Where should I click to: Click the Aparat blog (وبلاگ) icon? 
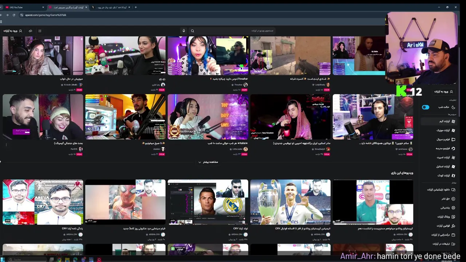pyautogui.click(x=453, y=217)
